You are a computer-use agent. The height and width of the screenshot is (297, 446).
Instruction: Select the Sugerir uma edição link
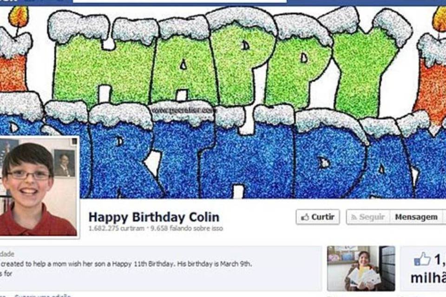(43, 296)
